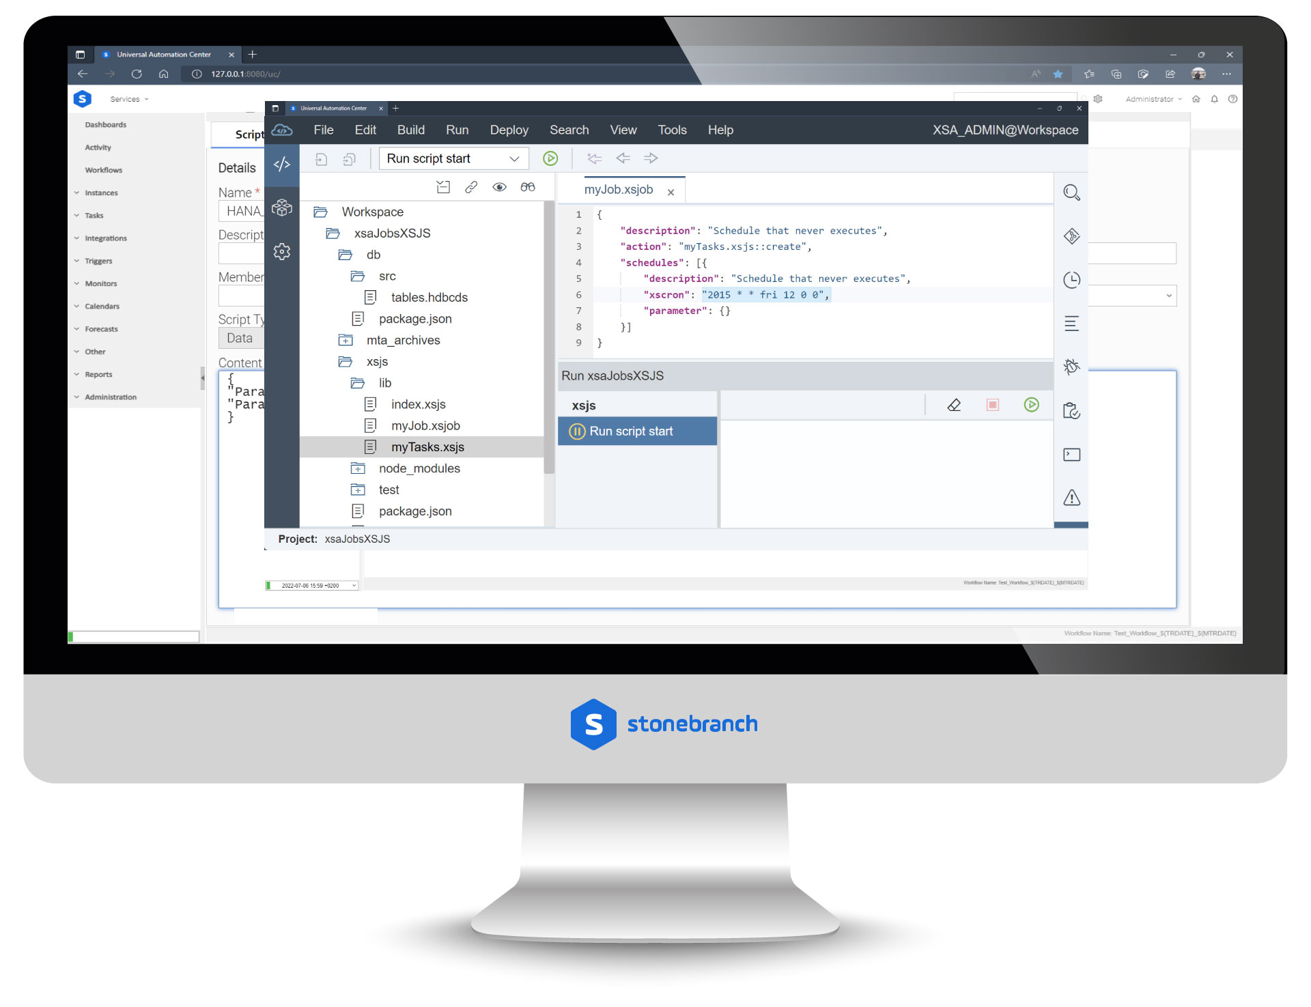Close the myJob.xsjob editor tab
This screenshot has height=1007, width=1311.
pos(671,193)
